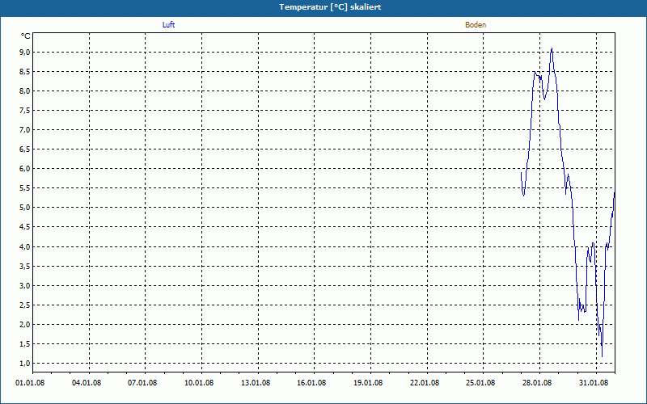The width and height of the screenshot is (647, 404).
Task: Click the 04.01.08 date label
Action: [87, 383]
